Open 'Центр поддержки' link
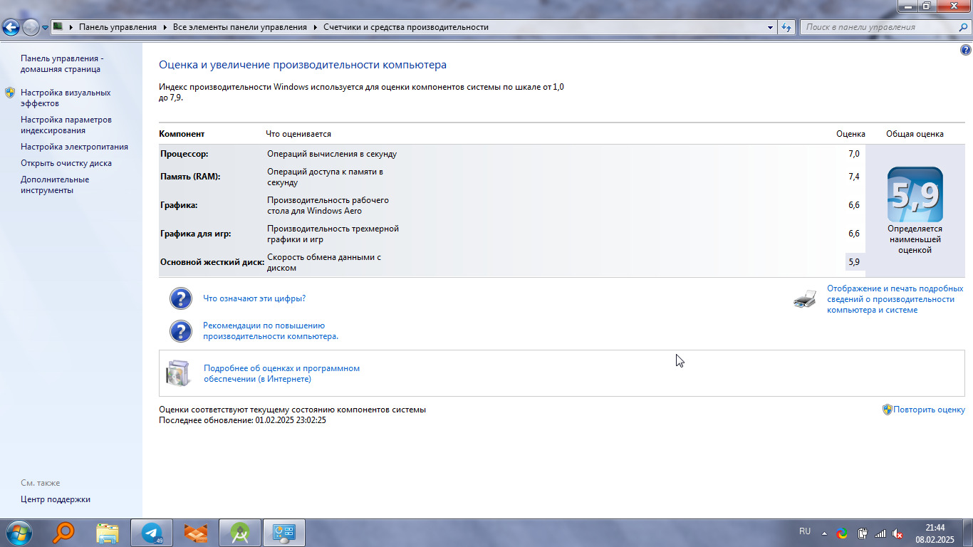The height and width of the screenshot is (547, 973). [x=56, y=499]
